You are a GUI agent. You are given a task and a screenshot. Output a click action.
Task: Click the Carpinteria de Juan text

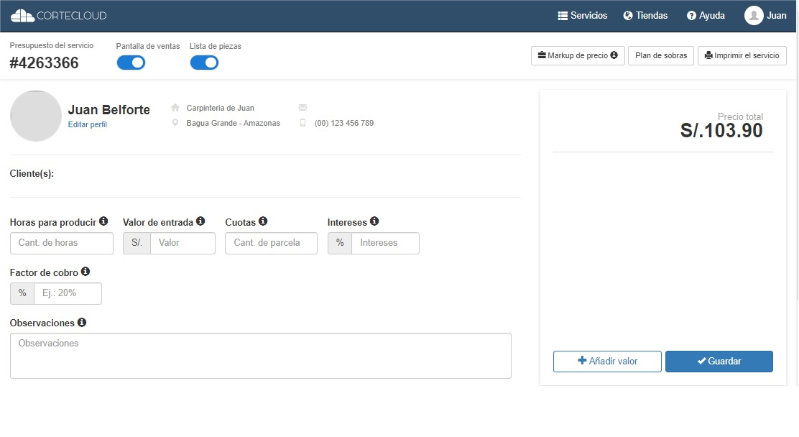coord(220,108)
